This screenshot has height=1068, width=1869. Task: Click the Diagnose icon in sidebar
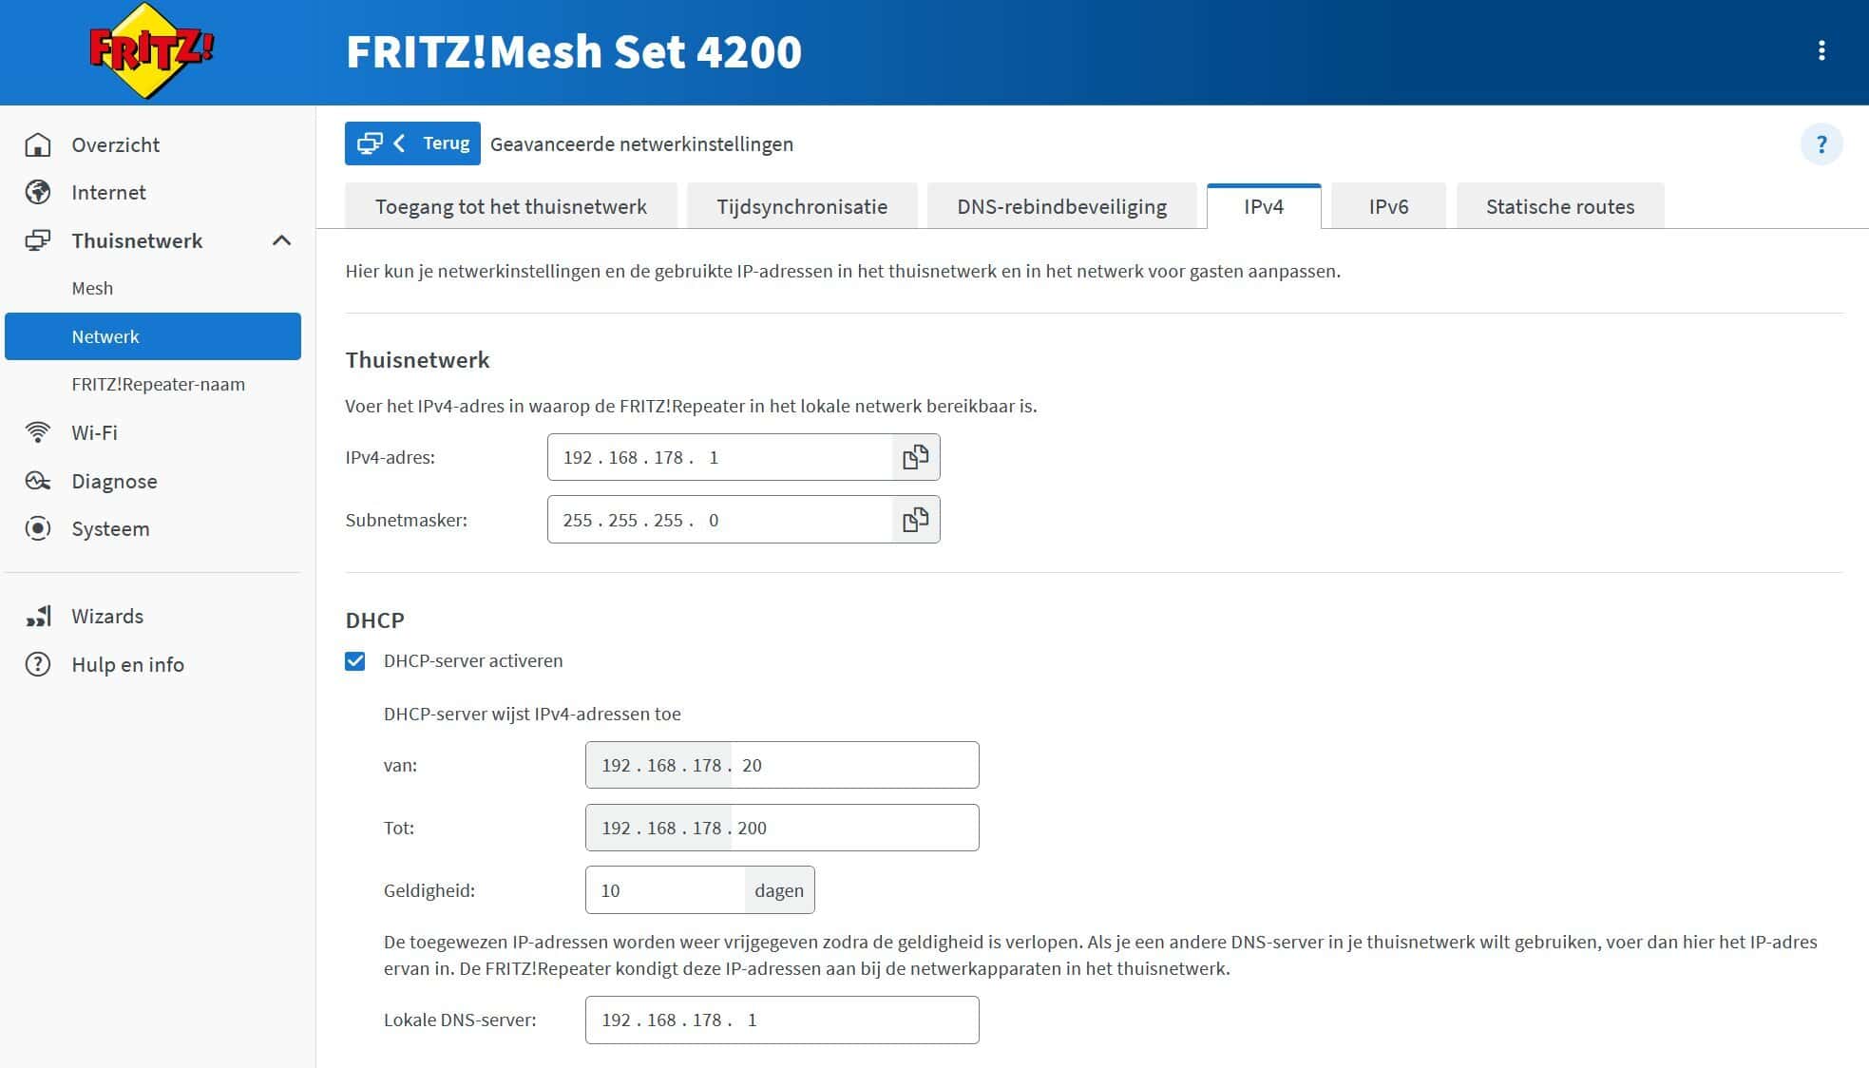pyautogui.click(x=38, y=481)
